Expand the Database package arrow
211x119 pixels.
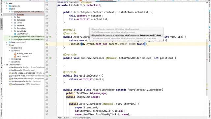click(12, 20)
